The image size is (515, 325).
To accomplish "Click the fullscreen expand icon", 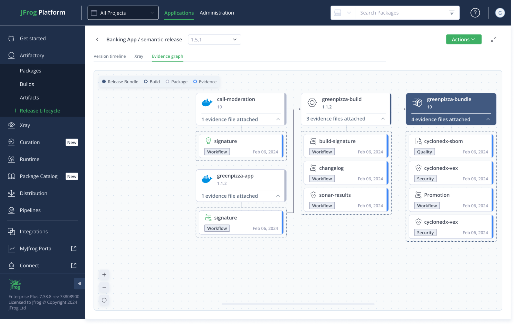I will pyautogui.click(x=493, y=39).
